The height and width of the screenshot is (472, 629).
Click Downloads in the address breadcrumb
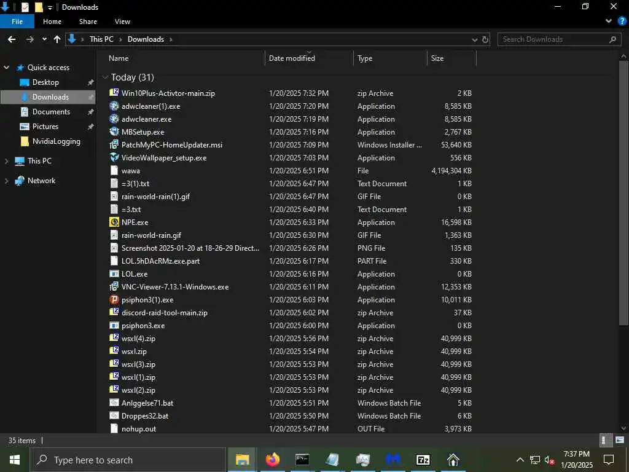[146, 39]
